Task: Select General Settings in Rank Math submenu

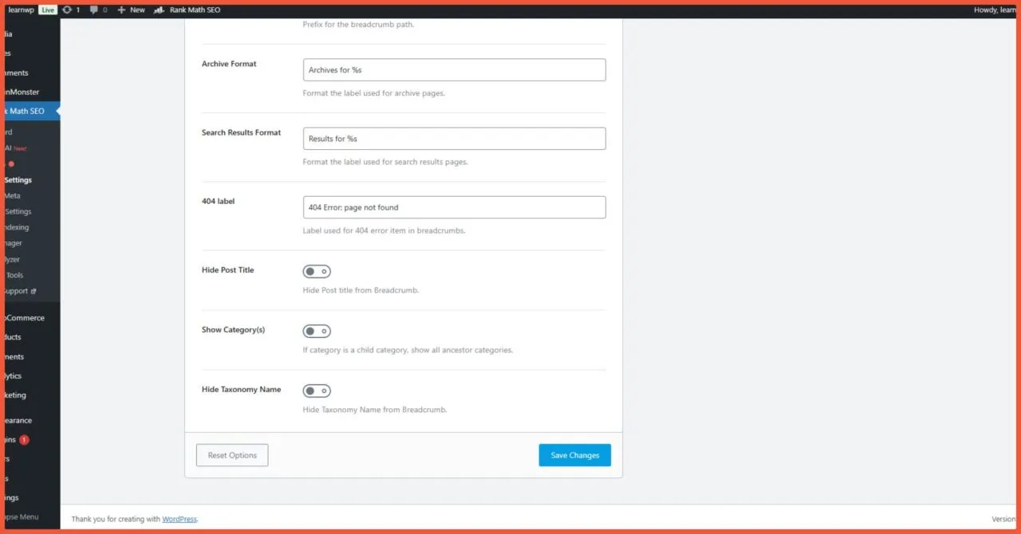Action: (x=18, y=180)
